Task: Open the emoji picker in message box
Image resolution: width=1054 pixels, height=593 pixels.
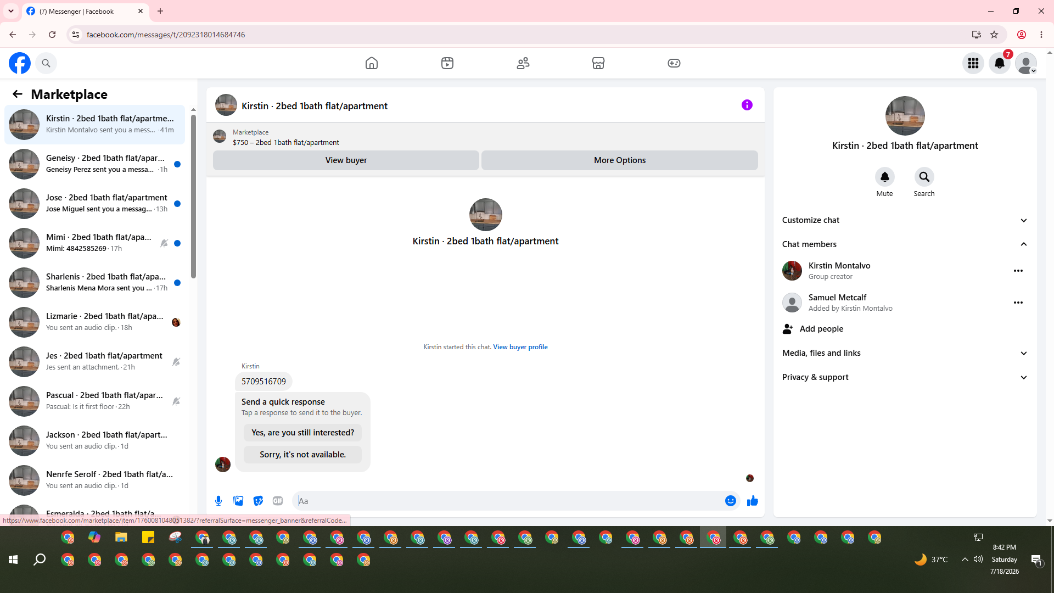Action: coord(731,501)
